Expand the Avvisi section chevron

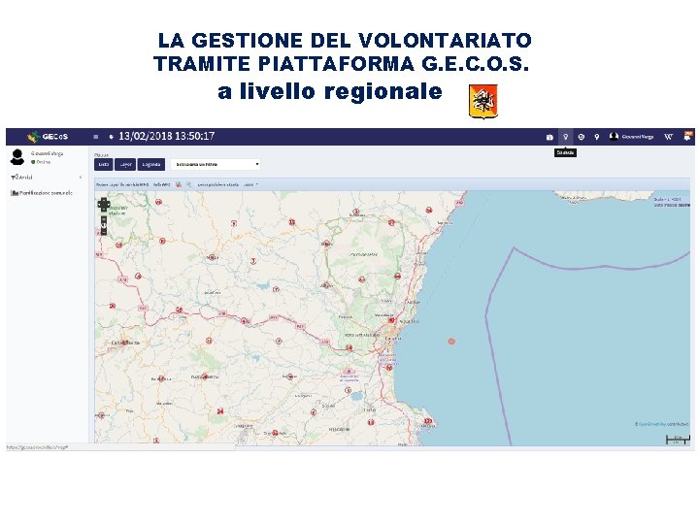[81, 178]
